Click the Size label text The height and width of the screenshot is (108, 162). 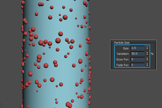(126, 48)
